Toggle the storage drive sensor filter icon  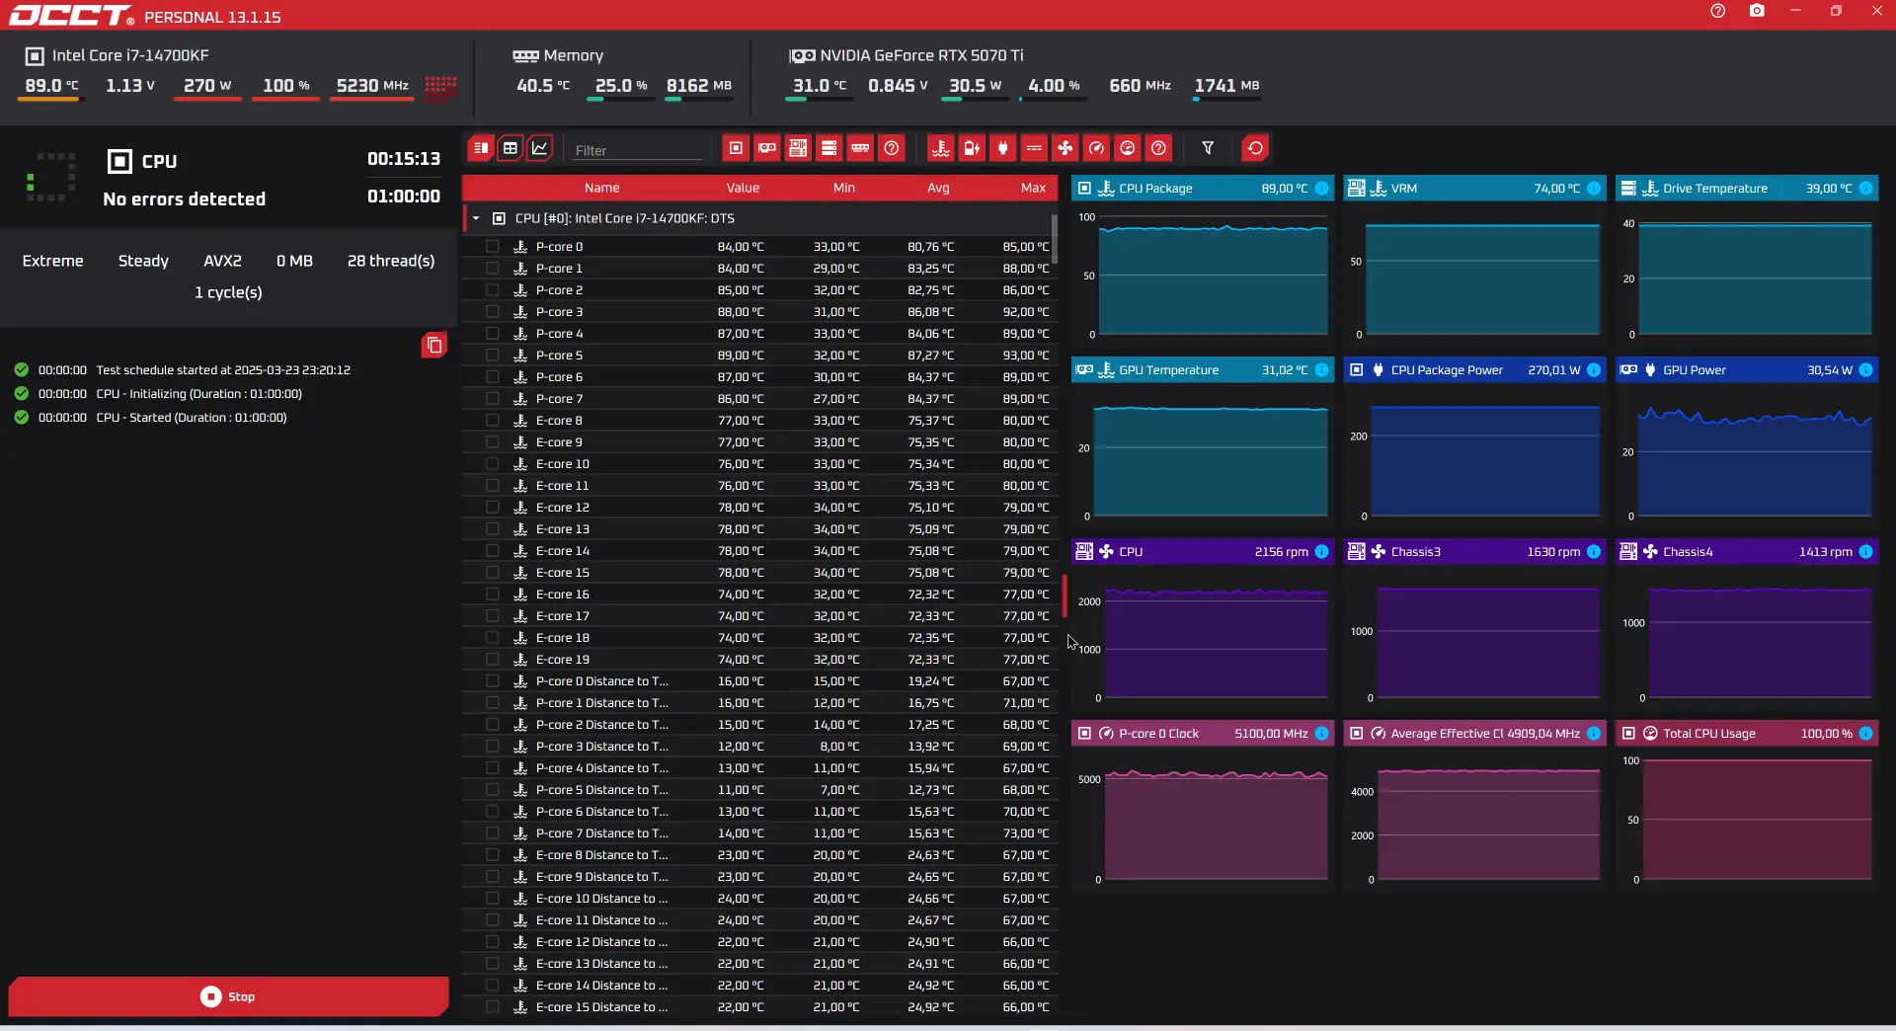(829, 148)
